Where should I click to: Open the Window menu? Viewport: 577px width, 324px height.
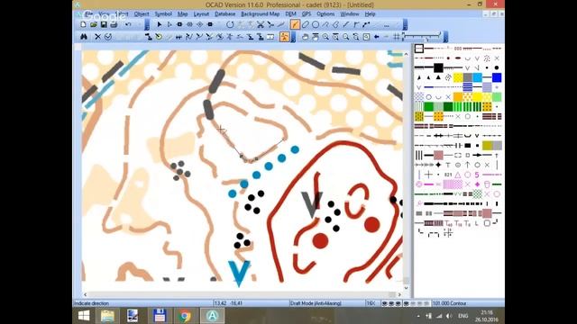[350, 14]
